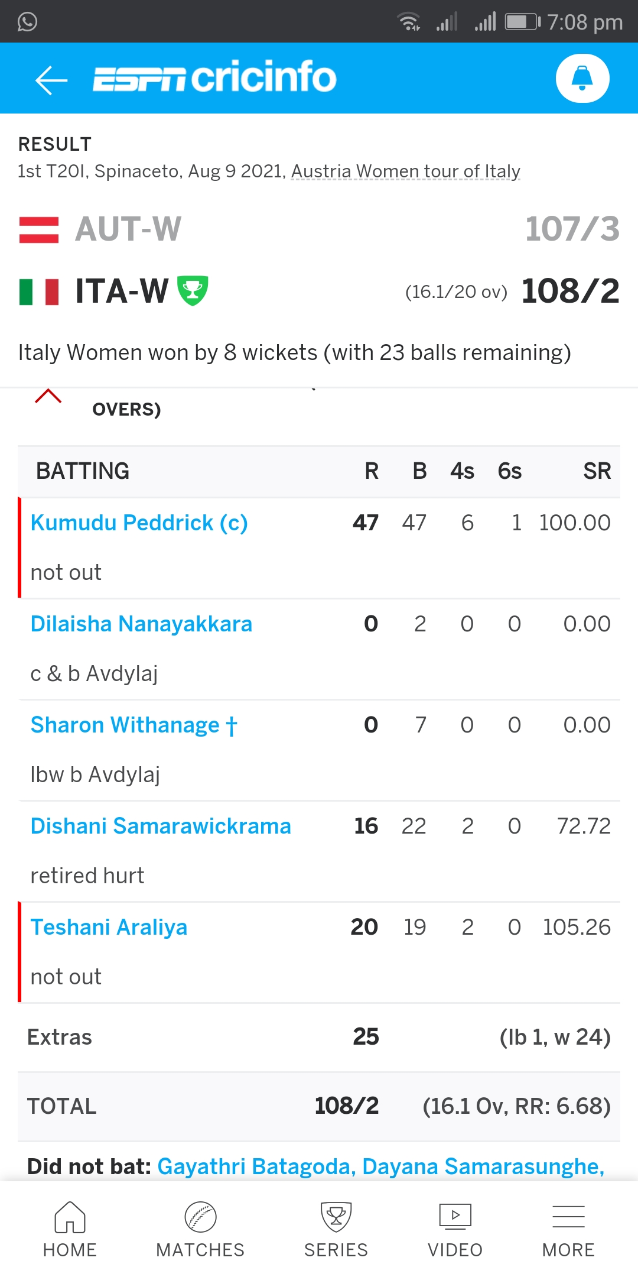Tap the ESPNcricinfo logo

(x=214, y=77)
